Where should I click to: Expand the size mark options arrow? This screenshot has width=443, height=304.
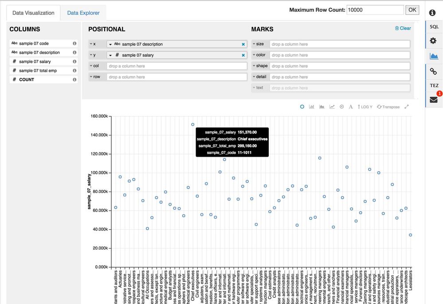pyautogui.click(x=254, y=44)
